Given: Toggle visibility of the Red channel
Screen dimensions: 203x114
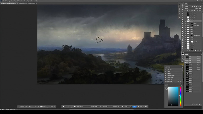Looking at the screenshot, I should point(185,59).
